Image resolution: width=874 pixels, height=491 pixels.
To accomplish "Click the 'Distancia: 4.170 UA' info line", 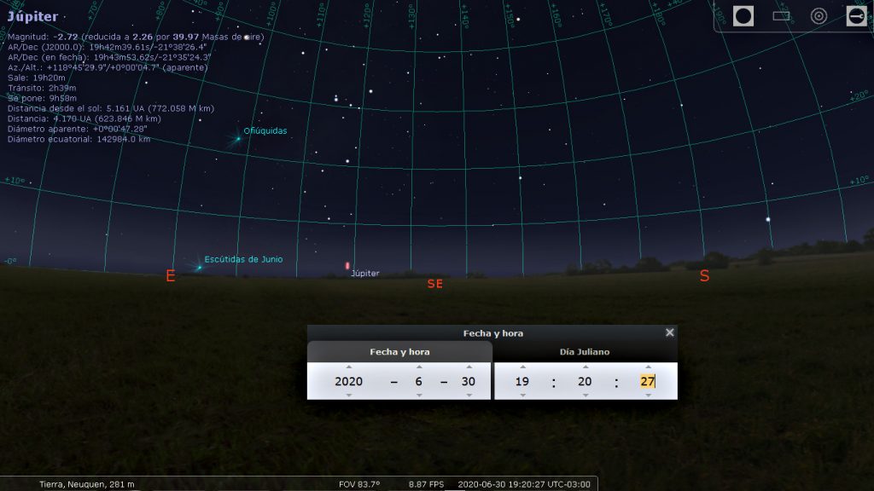I will coord(84,118).
